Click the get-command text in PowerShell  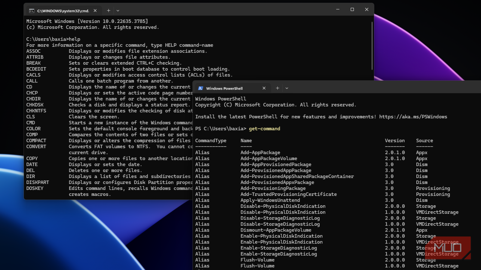coord(264,128)
